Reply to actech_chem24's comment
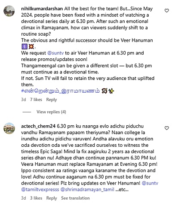Viewport: 172px width, 203px height. click(x=52, y=198)
